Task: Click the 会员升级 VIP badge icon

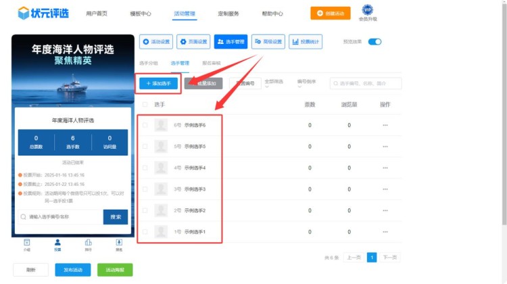Action: pyautogui.click(x=368, y=9)
